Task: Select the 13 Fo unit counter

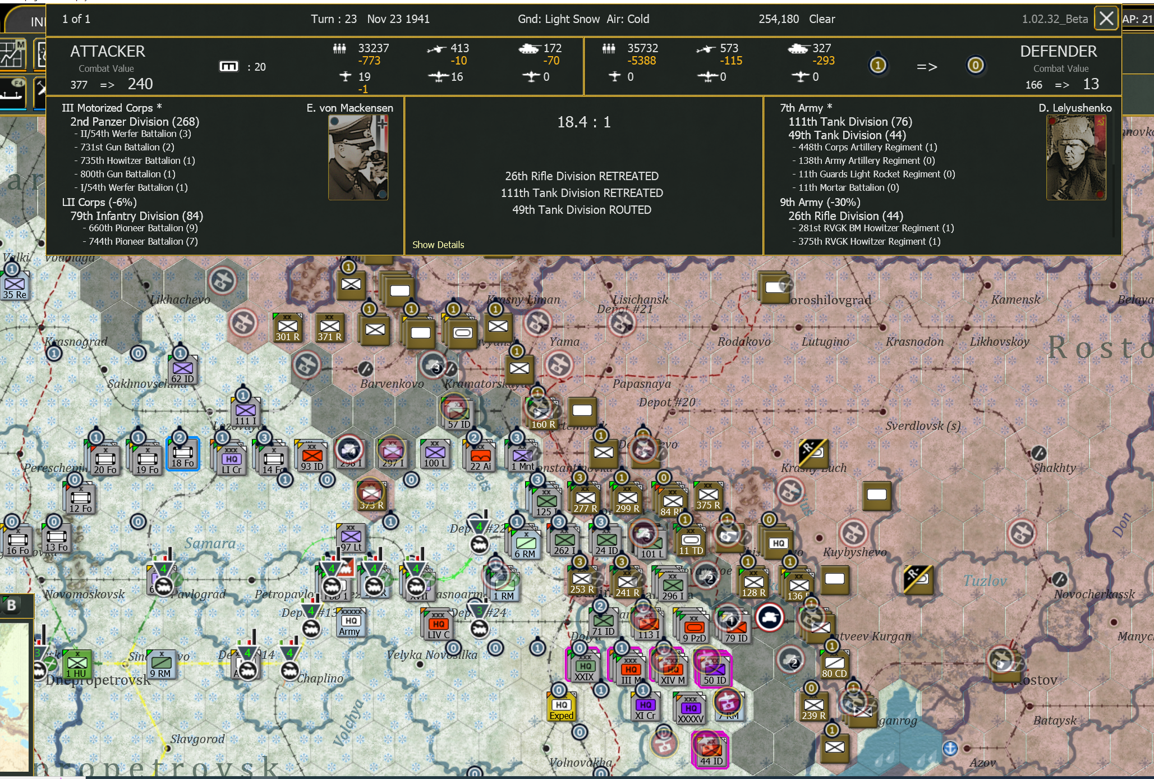Action: pos(56,539)
